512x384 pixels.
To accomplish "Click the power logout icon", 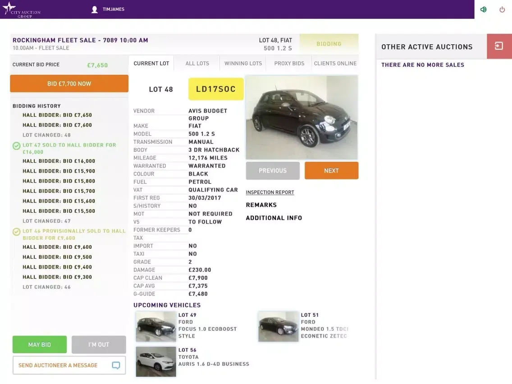I will pos(502,9).
